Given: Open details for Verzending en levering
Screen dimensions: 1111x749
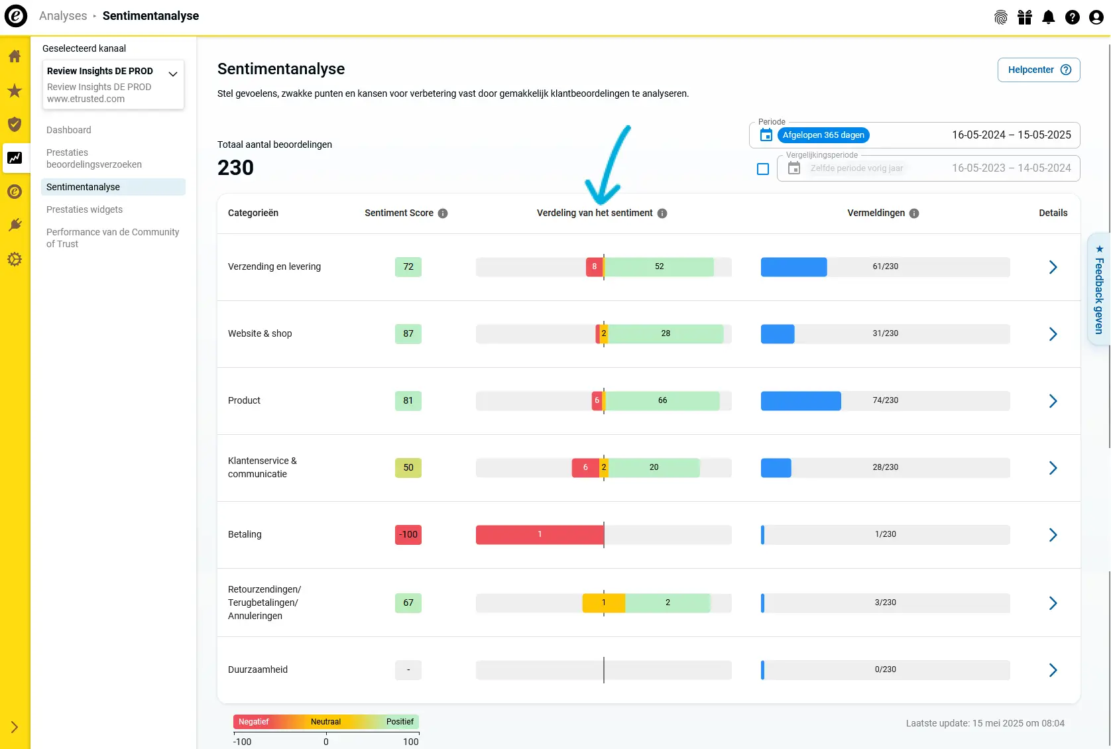Looking at the screenshot, I should click(1053, 267).
